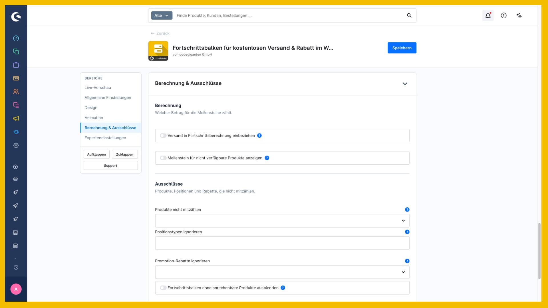Click the Zurück back link

[160, 33]
